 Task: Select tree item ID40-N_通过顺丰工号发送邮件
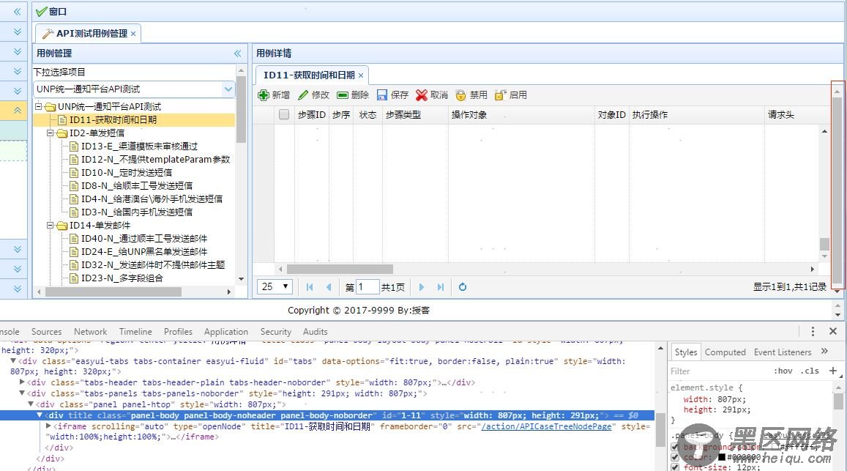pyautogui.click(x=144, y=239)
